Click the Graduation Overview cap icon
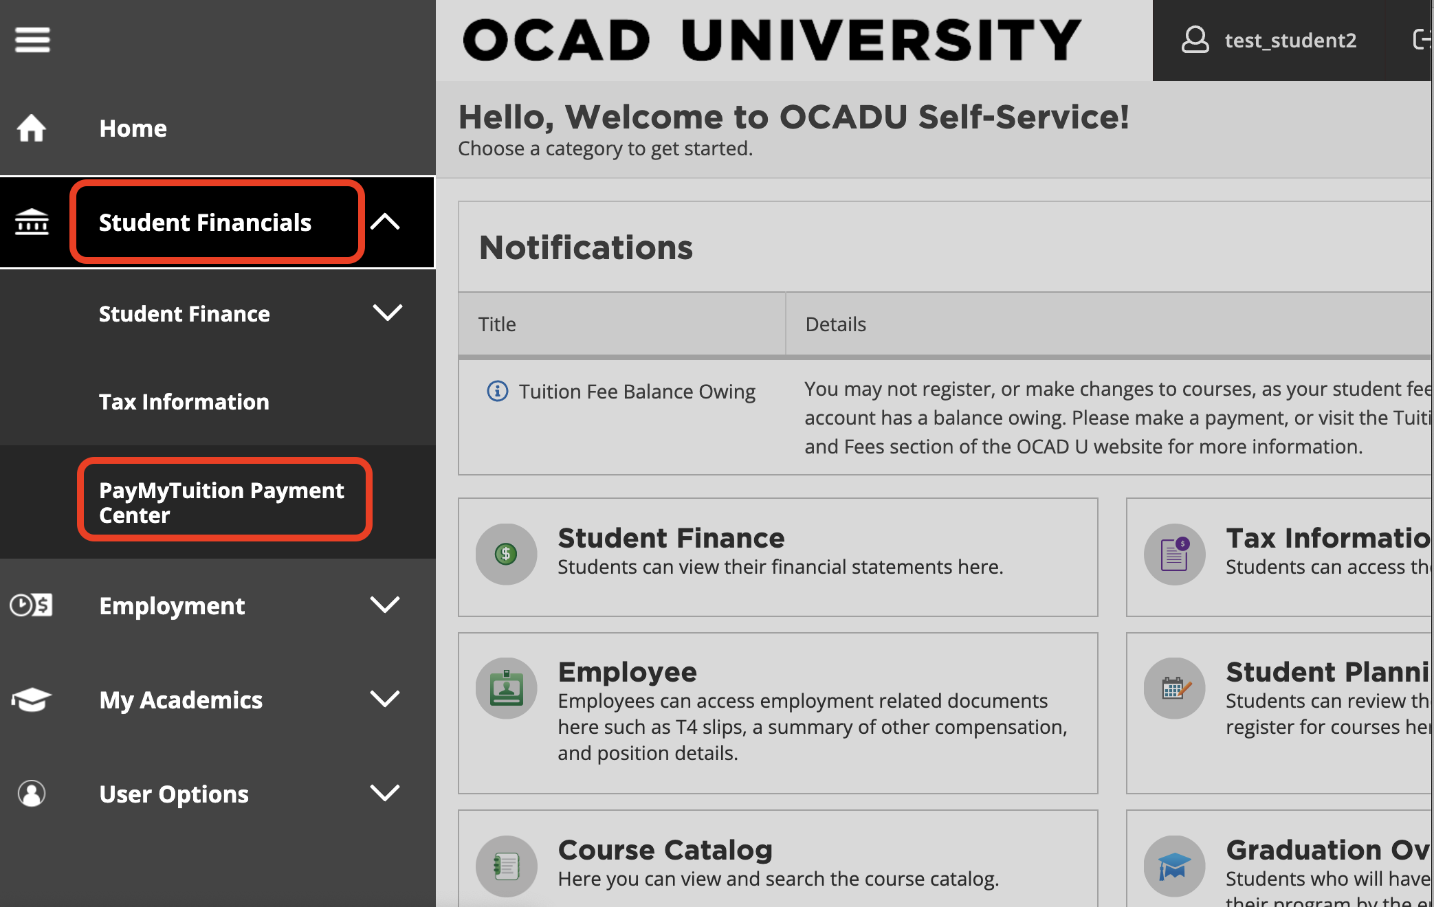This screenshot has width=1434, height=907. (x=1175, y=866)
